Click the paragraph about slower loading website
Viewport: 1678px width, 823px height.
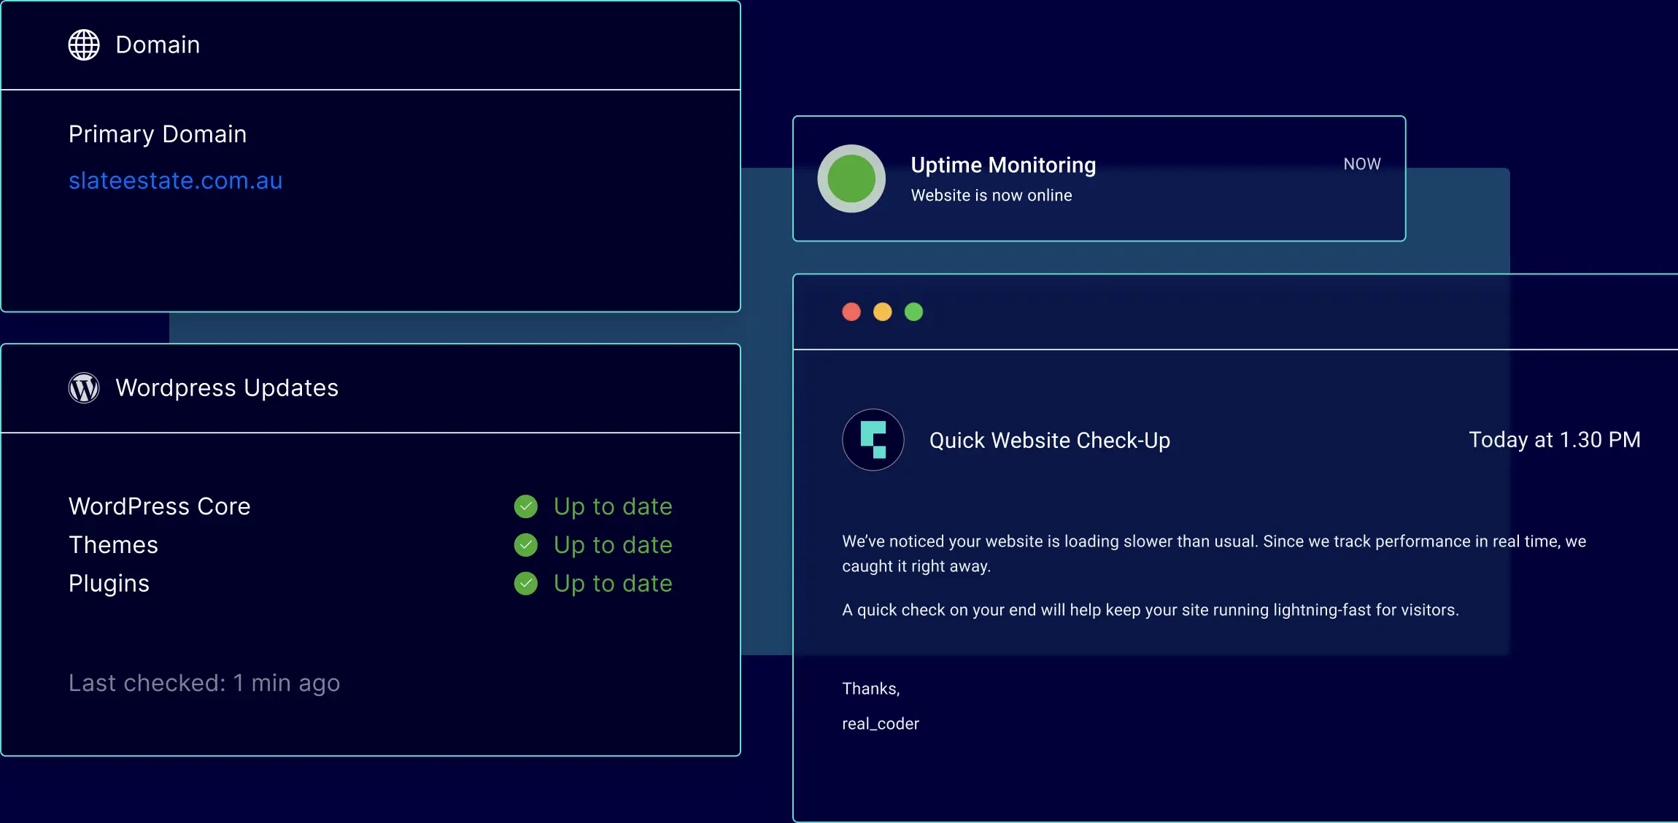click(1214, 554)
